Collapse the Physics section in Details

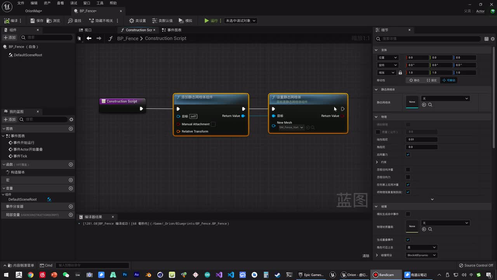pyautogui.click(x=376, y=117)
